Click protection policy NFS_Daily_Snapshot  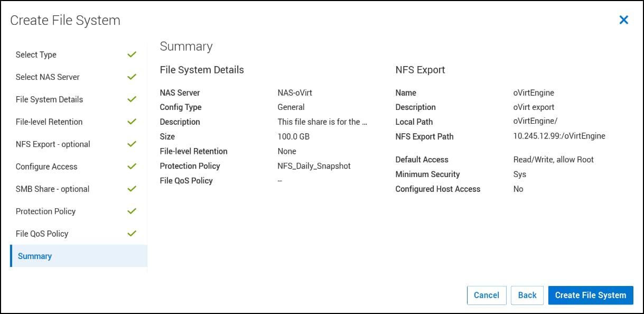click(314, 166)
